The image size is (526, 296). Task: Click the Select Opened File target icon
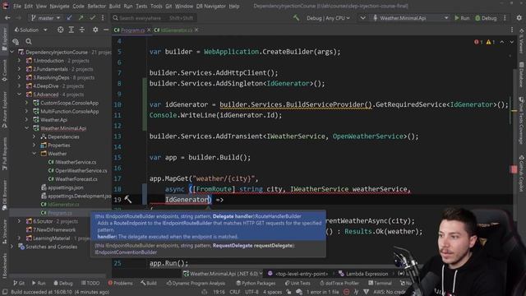click(x=60, y=30)
